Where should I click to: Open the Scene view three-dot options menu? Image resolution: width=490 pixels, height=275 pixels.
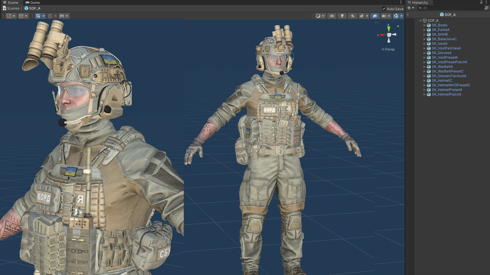pyautogui.click(x=401, y=2)
